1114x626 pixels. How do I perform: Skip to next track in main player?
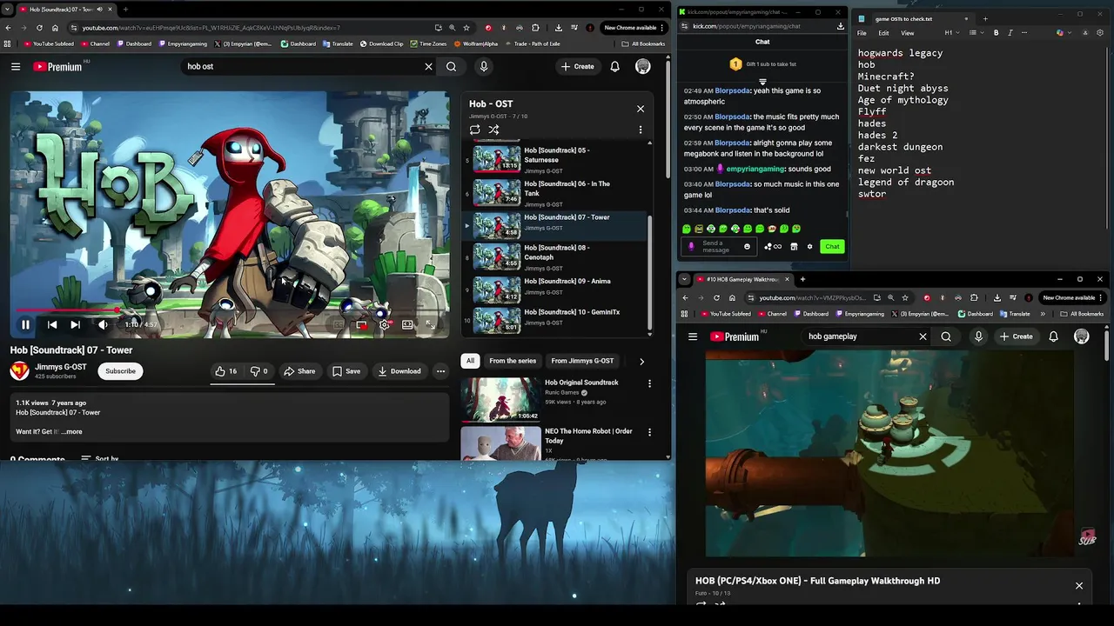[x=76, y=324]
